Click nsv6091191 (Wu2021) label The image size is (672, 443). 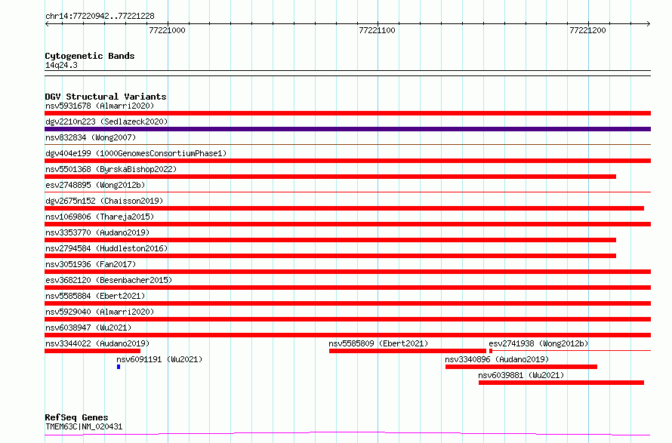click(x=159, y=359)
